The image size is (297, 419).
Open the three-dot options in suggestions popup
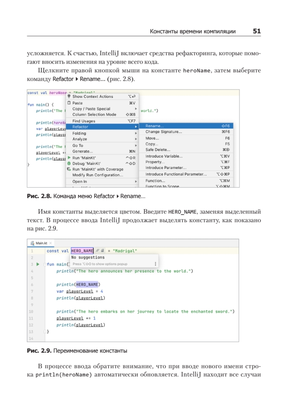pyautogui.click(x=156, y=264)
